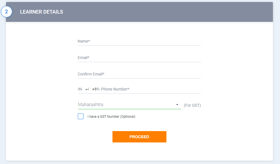The width and height of the screenshot is (280, 164).
Task: Click the "I have a GST Number" label
Action: point(111,117)
